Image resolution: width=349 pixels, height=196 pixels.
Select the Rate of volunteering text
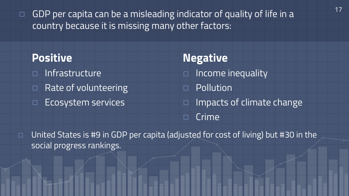86,88
